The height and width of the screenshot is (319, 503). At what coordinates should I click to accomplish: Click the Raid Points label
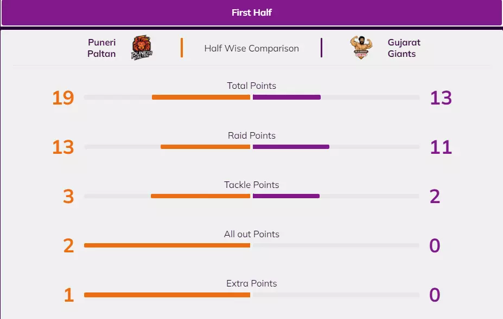[251, 135]
